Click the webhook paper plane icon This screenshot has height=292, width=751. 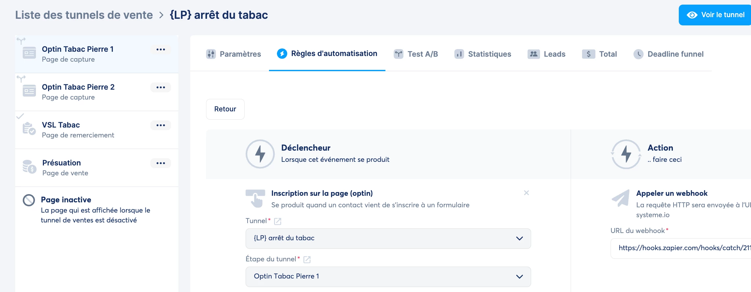620,198
